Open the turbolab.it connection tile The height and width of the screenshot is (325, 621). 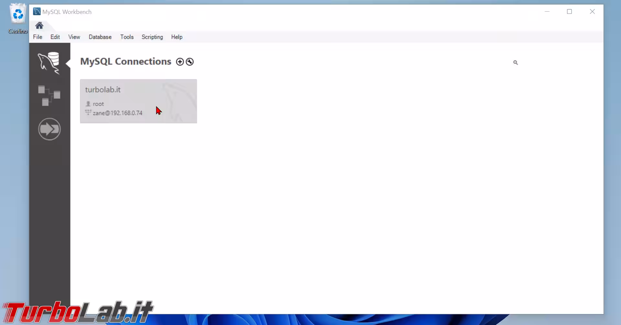point(138,101)
